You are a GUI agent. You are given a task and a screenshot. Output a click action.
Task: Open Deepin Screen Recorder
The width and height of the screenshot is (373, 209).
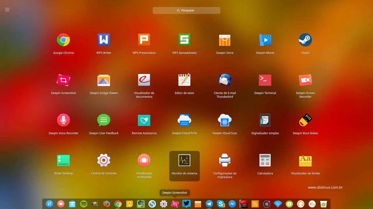coord(305,80)
